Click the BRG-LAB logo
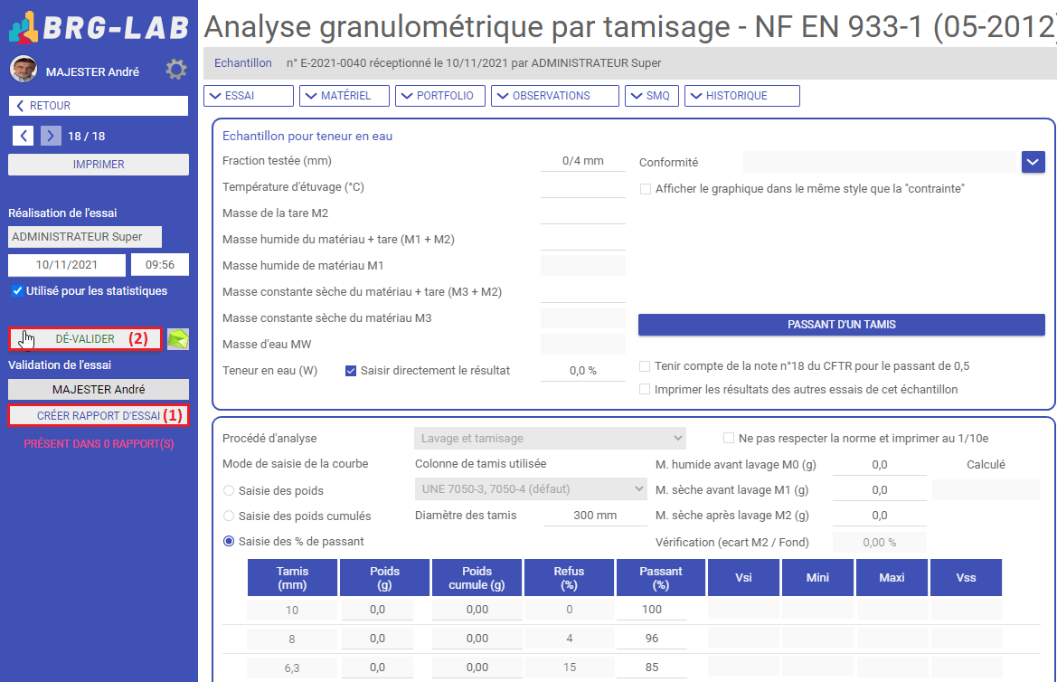The width and height of the screenshot is (1057, 682). 99,27
